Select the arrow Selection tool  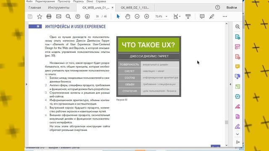(x=118, y=16)
